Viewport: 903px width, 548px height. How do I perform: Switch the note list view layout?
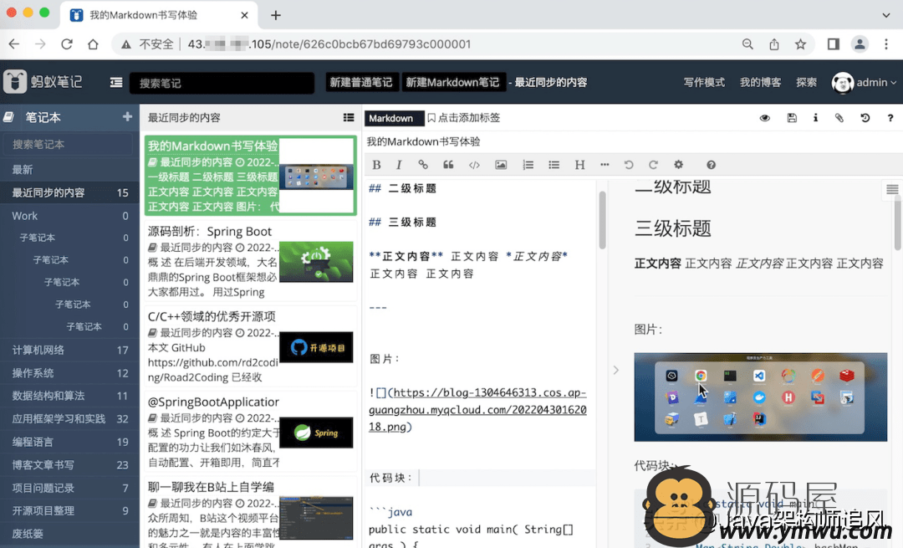[349, 118]
